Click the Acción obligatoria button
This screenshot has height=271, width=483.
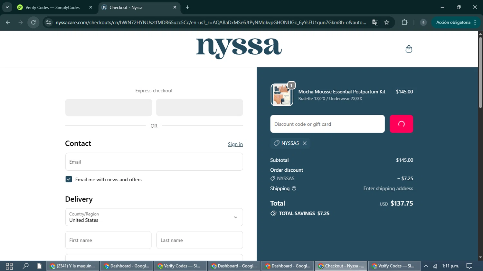[453, 23]
